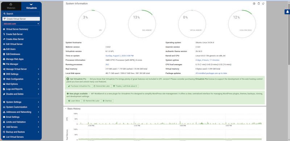This screenshot has width=290, height=141.
Task: Click All installed packages are up to date
Action: pyautogui.click(x=211, y=73)
